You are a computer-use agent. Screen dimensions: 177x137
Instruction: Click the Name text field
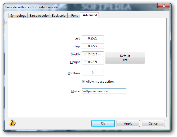104,91
